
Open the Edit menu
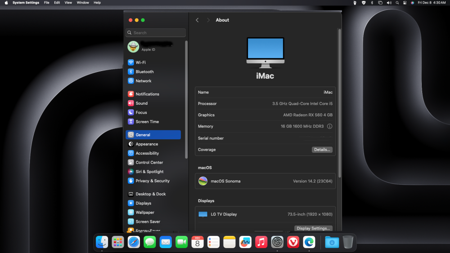pyautogui.click(x=57, y=3)
